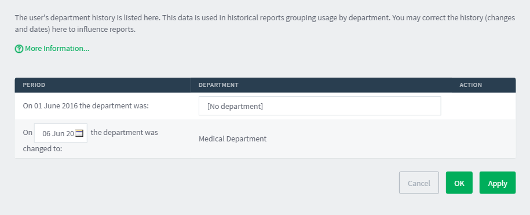The image size is (530, 215).
Task: Click the green question-mark help icon
Action: 19,49
